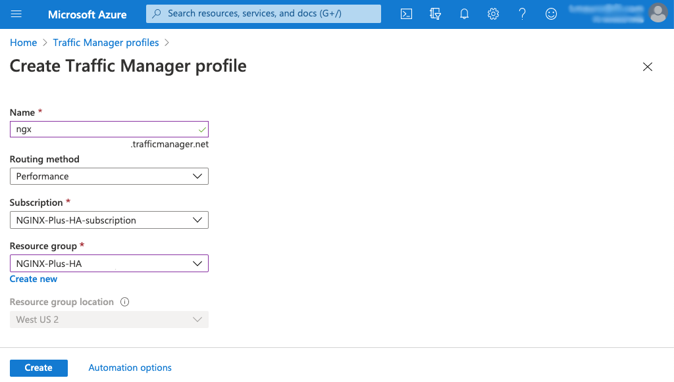Click the Subscription label
The width and height of the screenshot is (674, 382).
pos(37,203)
